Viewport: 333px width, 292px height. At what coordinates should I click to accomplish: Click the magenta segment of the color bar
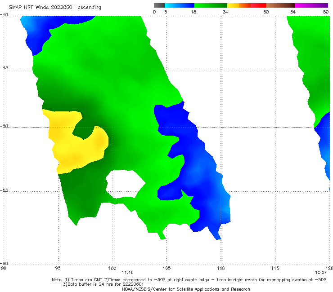coord(311,5)
